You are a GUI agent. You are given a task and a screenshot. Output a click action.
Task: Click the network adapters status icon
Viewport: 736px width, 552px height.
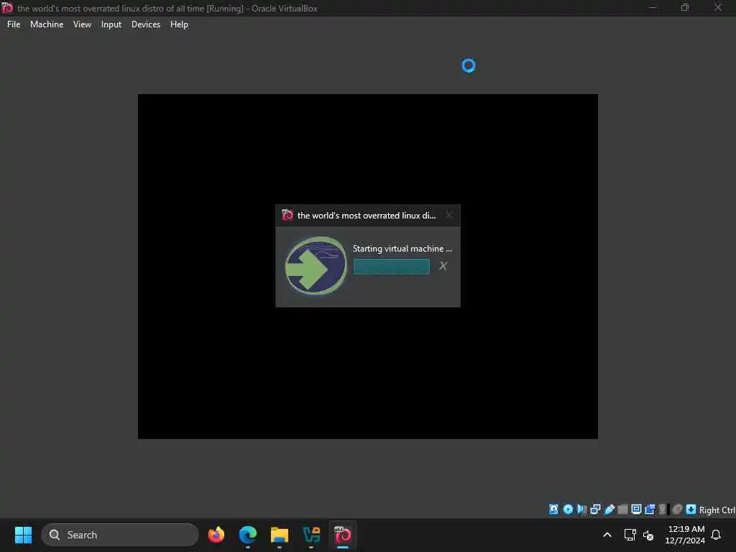pos(595,510)
